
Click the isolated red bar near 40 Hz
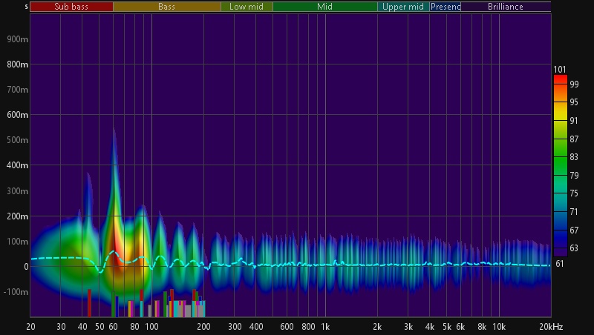coord(89,302)
